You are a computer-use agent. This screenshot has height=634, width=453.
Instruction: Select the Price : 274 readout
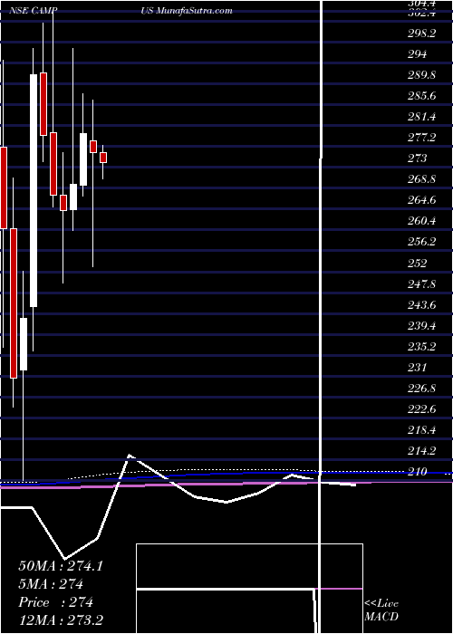point(56,603)
